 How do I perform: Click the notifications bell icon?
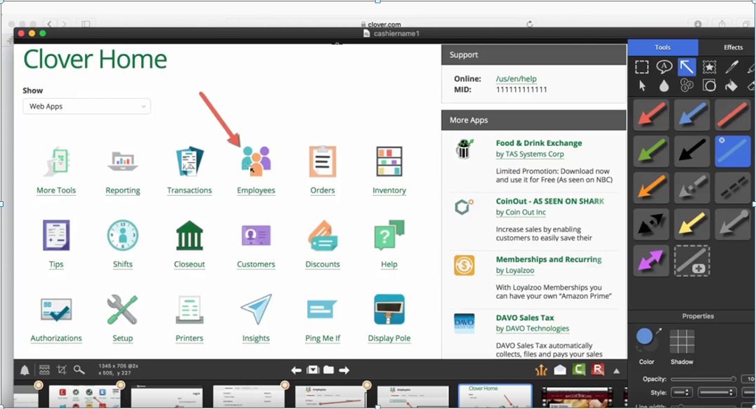point(25,370)
